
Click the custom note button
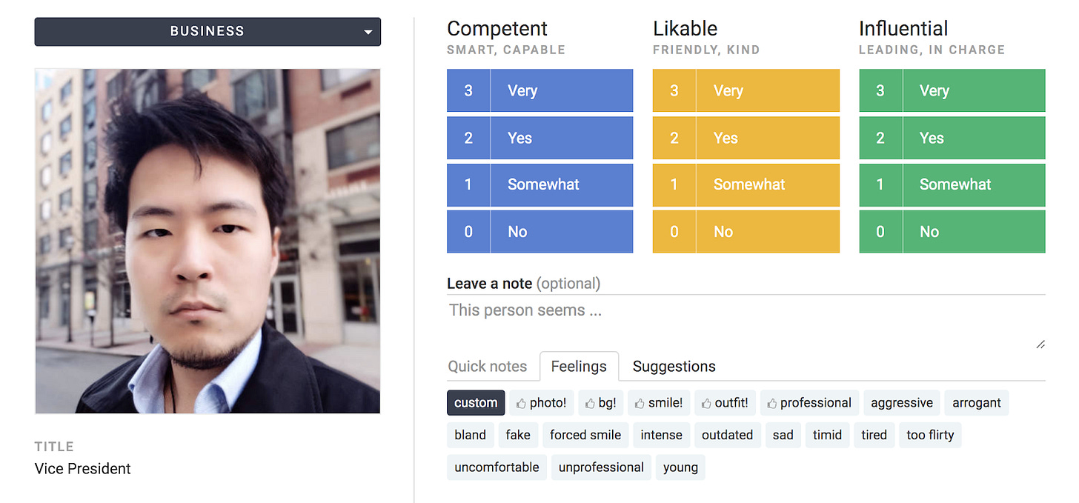476,403
